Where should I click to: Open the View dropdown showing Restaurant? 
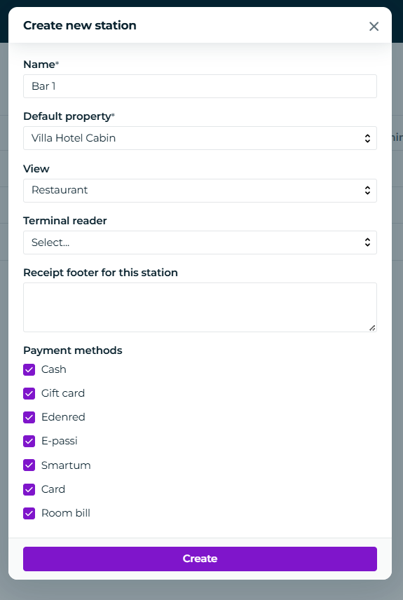coord(200,191)
